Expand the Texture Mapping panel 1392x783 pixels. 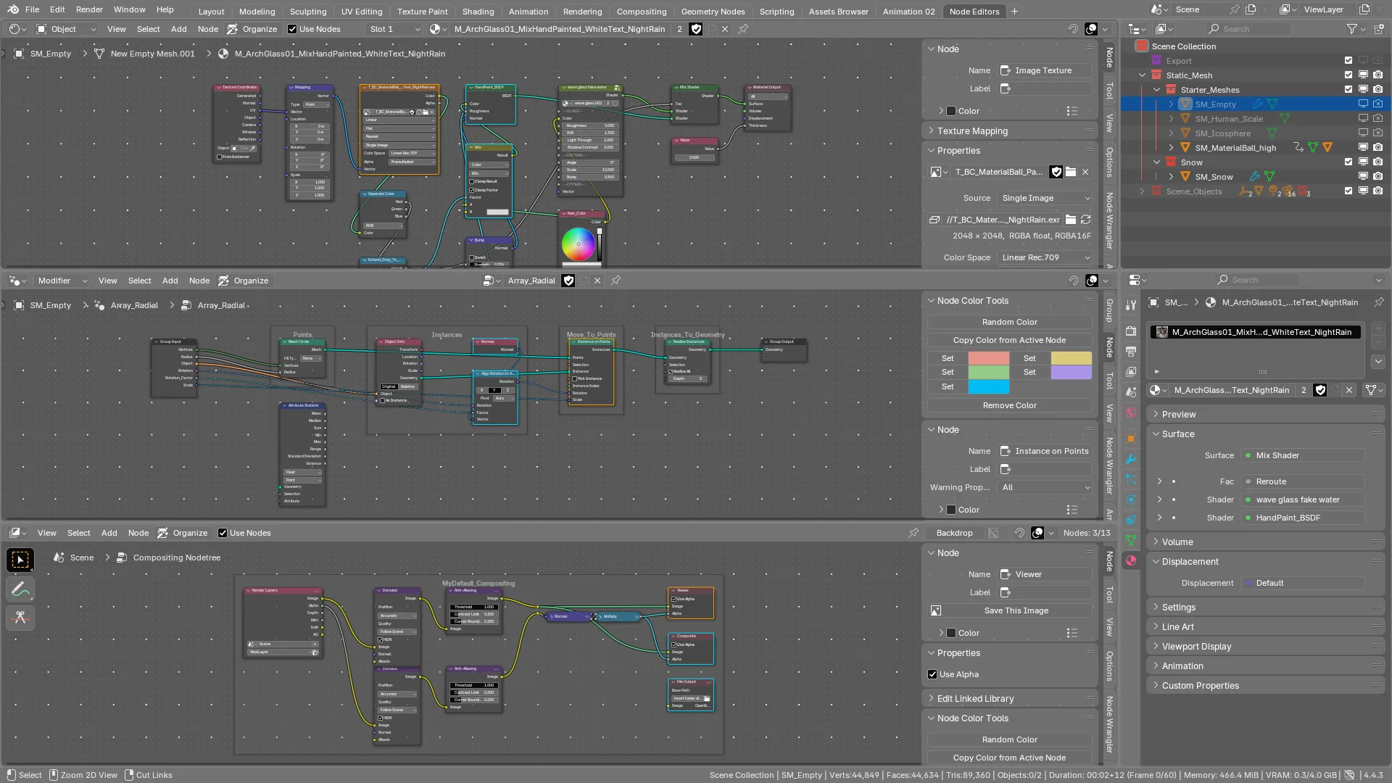coord(1011,131)
